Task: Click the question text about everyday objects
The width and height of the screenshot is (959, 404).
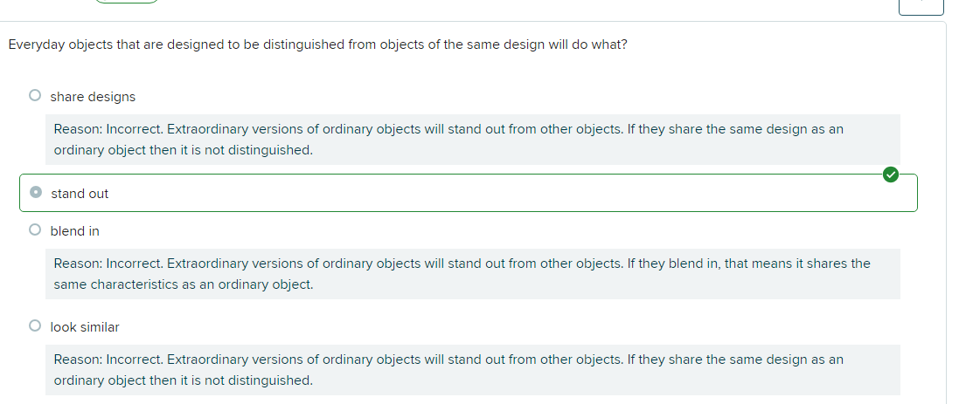Action: point(317,45)
